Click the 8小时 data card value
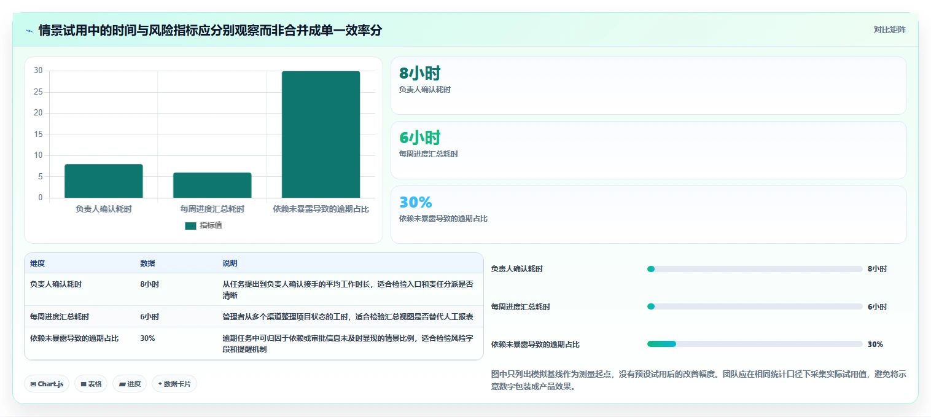This screenshot has height=417, width=931. (420, 74)
